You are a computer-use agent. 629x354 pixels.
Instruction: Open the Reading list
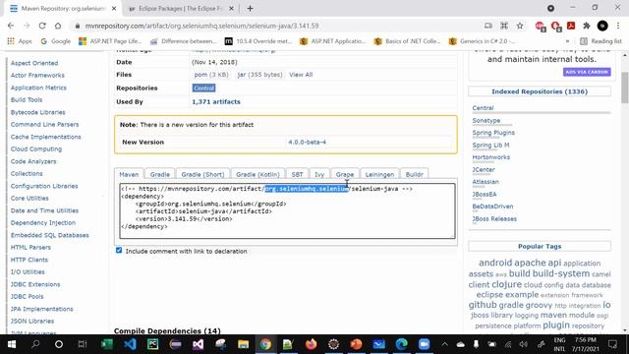tap(600, 41)
